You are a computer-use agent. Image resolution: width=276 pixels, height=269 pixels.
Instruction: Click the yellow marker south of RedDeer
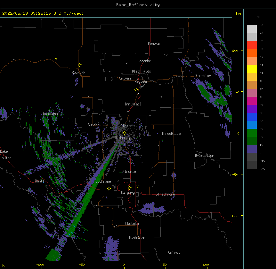[136, 90]
